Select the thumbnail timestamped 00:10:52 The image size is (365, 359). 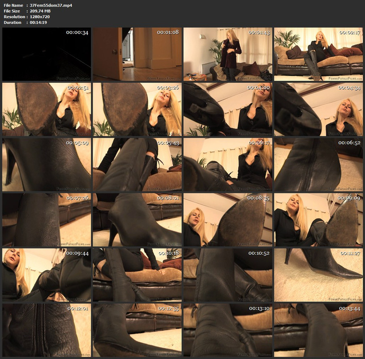tap(228, 275)
